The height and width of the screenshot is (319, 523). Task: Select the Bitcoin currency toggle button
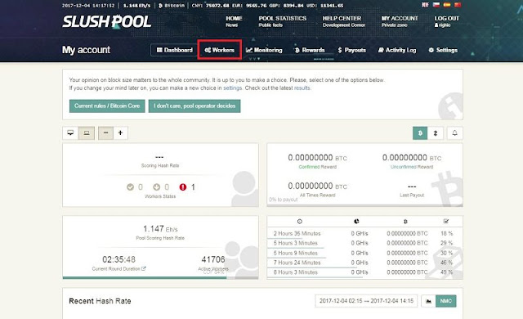[420, 133]
